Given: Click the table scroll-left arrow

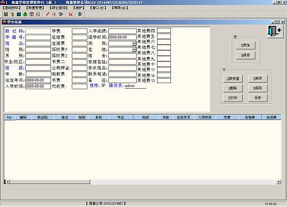Looking at the screenshot, I should point(8,182).
